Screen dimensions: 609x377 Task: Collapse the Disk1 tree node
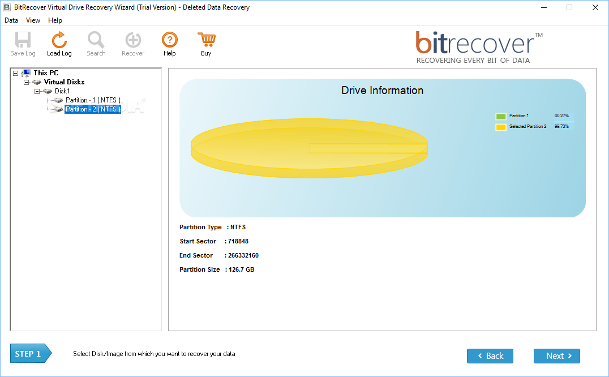coord(37,91)
